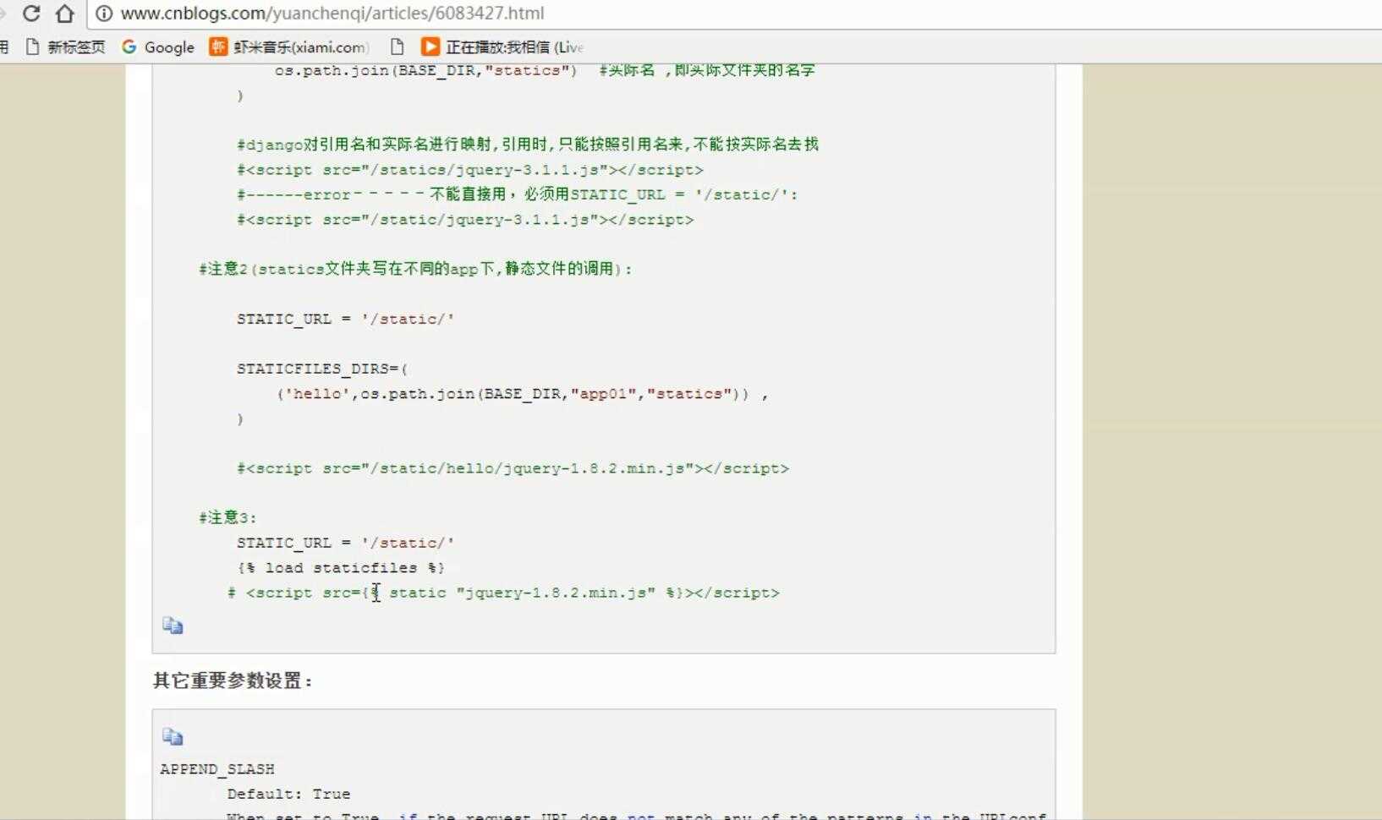
Task: Copy code icon below the static files block
Action: pos(173,626)
